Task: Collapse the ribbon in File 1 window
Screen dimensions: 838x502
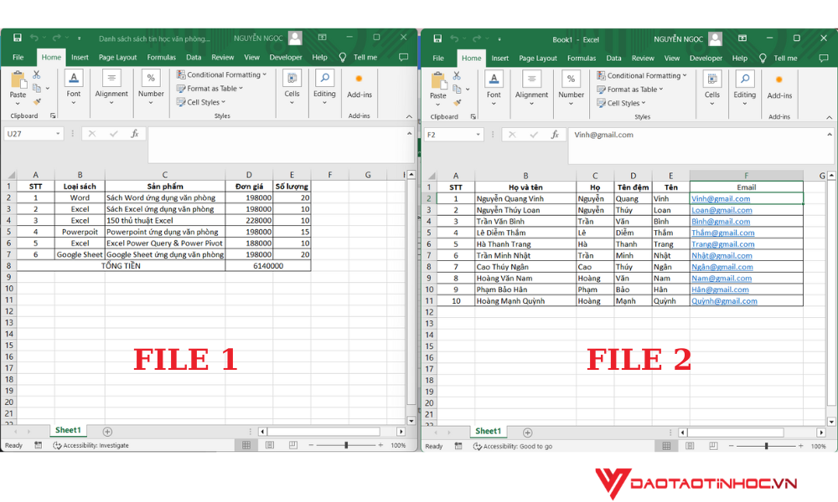Action: coord(409,116)
